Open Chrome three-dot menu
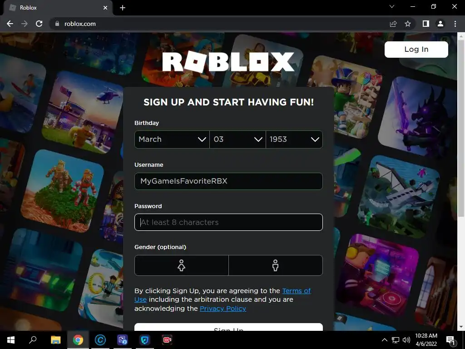Screen dimensions: 465x349 coord(455,24)
